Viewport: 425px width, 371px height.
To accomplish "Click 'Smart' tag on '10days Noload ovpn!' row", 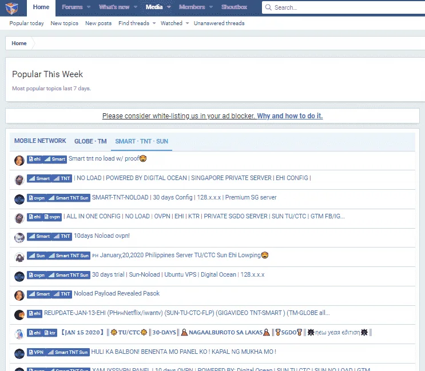I will [39, 237].
